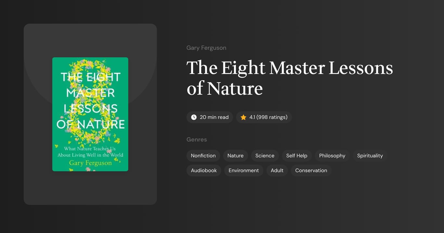Click the 20 min read pill

pyautogui.click(x=210, y=117)
